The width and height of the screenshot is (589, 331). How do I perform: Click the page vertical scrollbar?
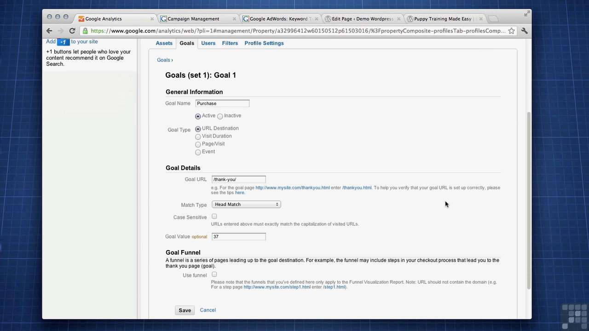click(528, 198)
